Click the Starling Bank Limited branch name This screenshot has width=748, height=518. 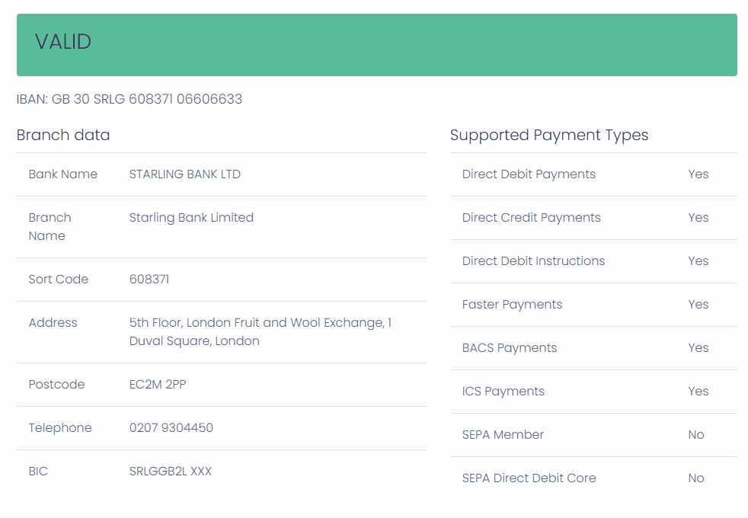(191, 218)
